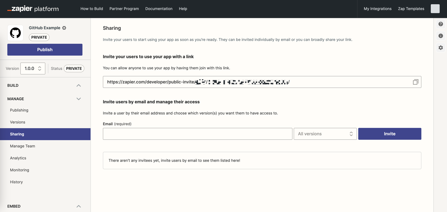
Task: Open Analytics in the sidebar
Action: point(18,158)
